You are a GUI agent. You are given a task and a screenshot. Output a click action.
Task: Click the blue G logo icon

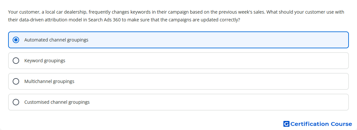click(x=286, y=124)
